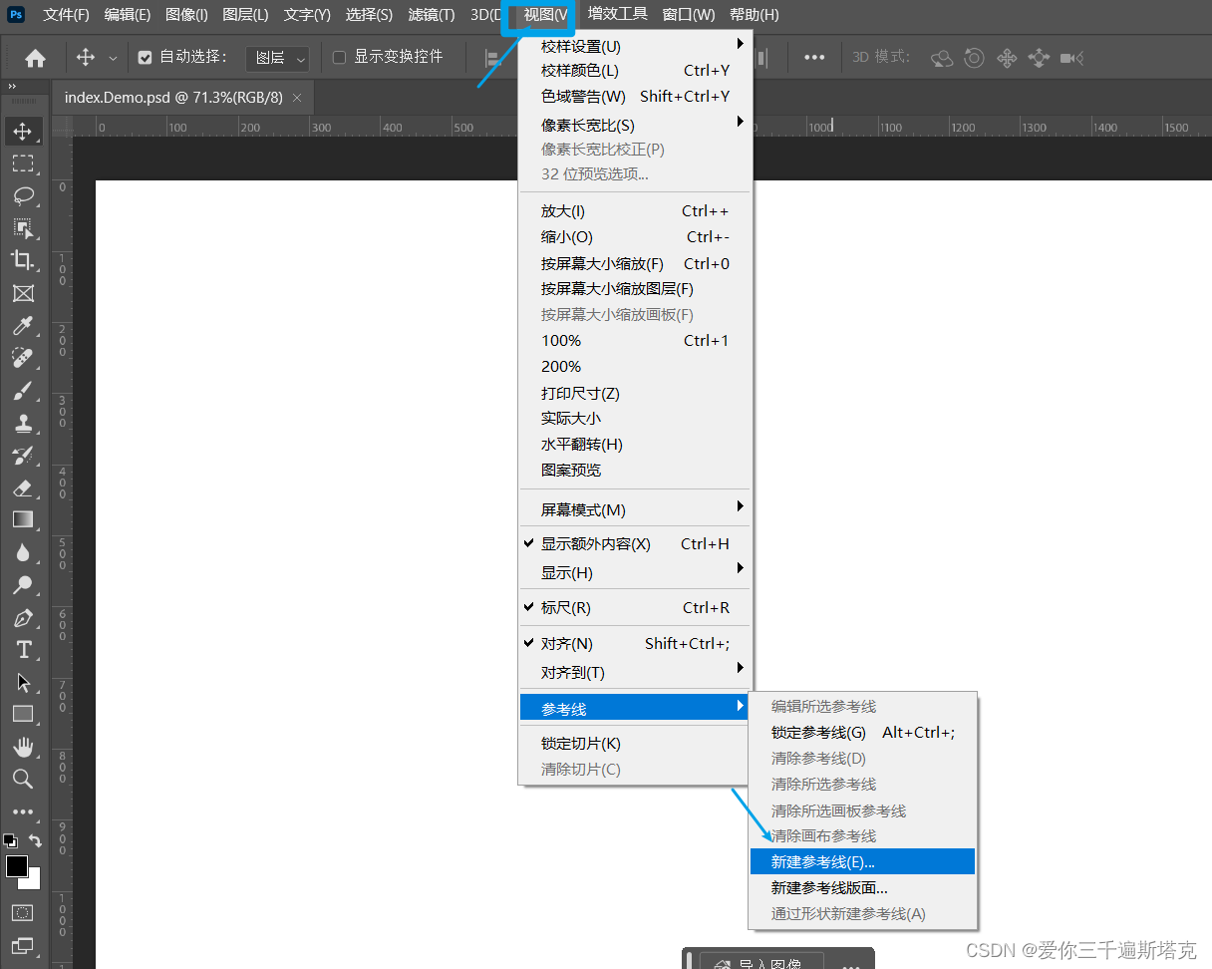Toggle off 显示额外内容(X) checked item

pos(636,544)
